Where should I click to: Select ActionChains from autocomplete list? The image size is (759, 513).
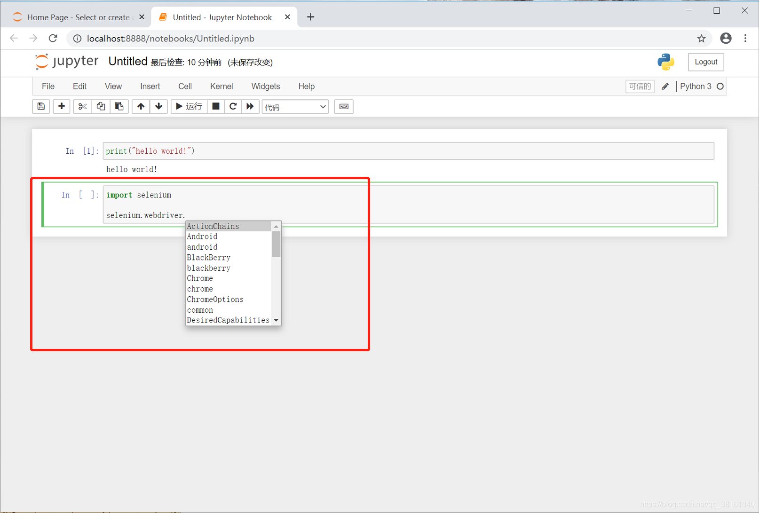point(229,226)
